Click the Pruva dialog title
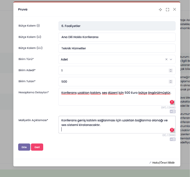Viewport: 190px width, 177px height. 23,9
